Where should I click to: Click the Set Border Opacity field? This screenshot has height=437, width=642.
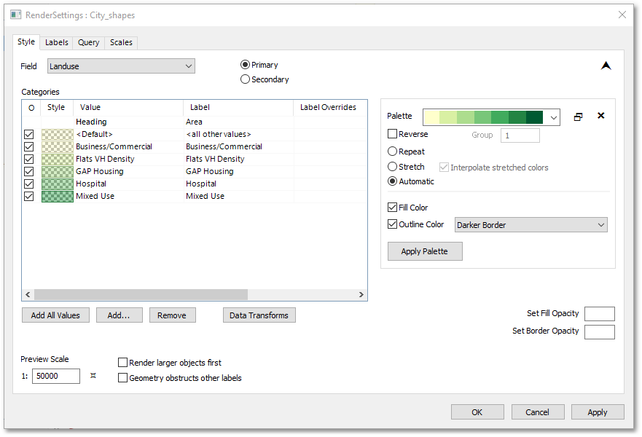coord(600,332)
